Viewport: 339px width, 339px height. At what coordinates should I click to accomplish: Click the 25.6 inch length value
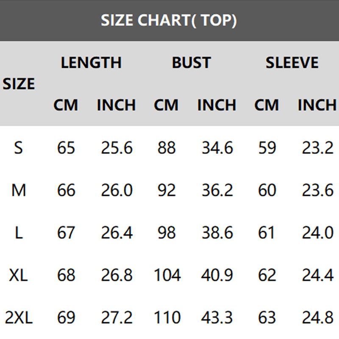pyautogui.click(x=117, y=148)
